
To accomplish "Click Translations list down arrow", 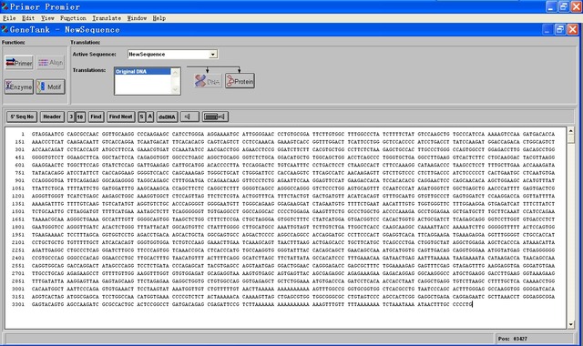I will (x=176, y=89).
